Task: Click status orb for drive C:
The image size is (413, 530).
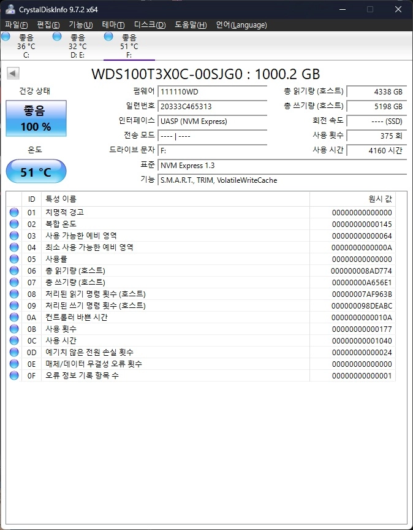Action: [x=6, y=36]
